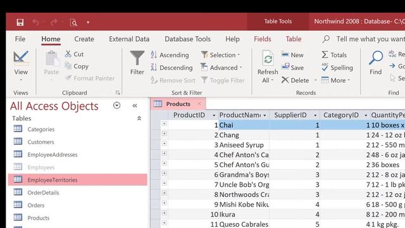Expand the View button dropdown arrow
Screen dimensions: 405x228
(x=21, y=80)
